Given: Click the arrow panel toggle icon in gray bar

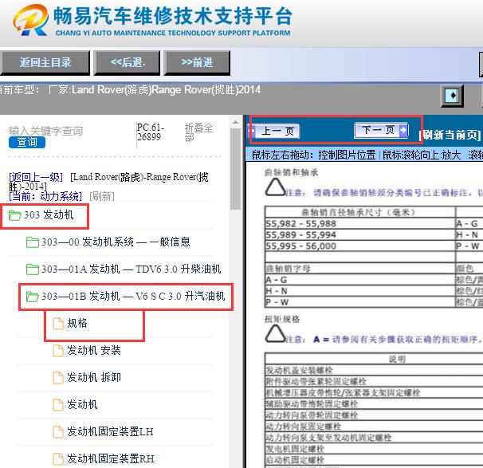Looking at the screenshot, I should click(452, 96).
